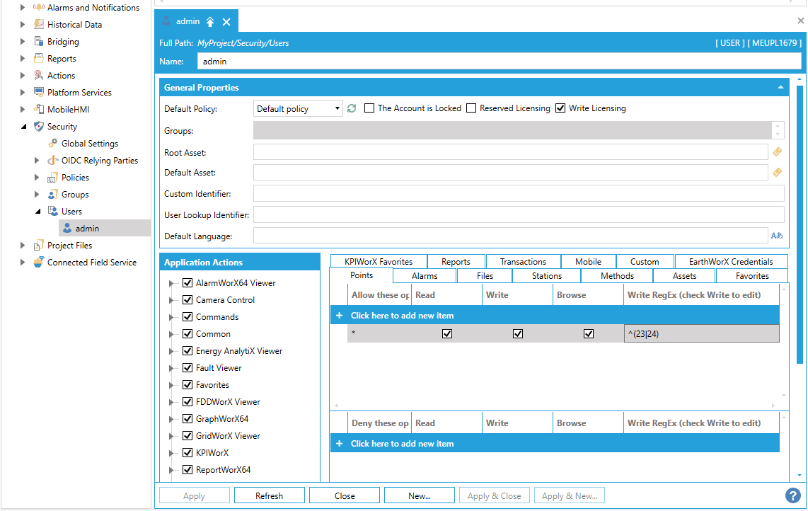Click into the Custom Identifier field

tap(519, 193)
